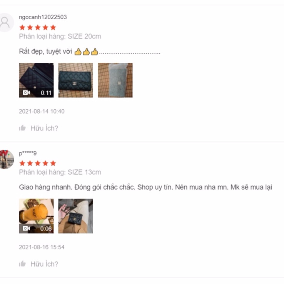
Task: Click the five-star rating of p*****9's review
Action: 38,164
